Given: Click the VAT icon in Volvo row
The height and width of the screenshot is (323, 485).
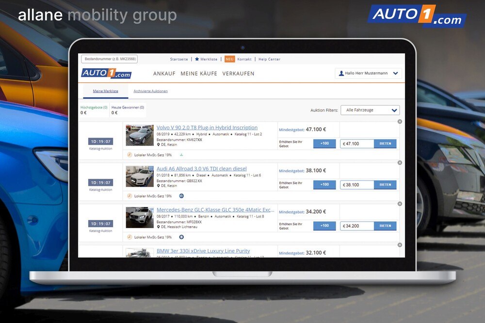Looking at the screenshot, I should click(x=129, y=154).
